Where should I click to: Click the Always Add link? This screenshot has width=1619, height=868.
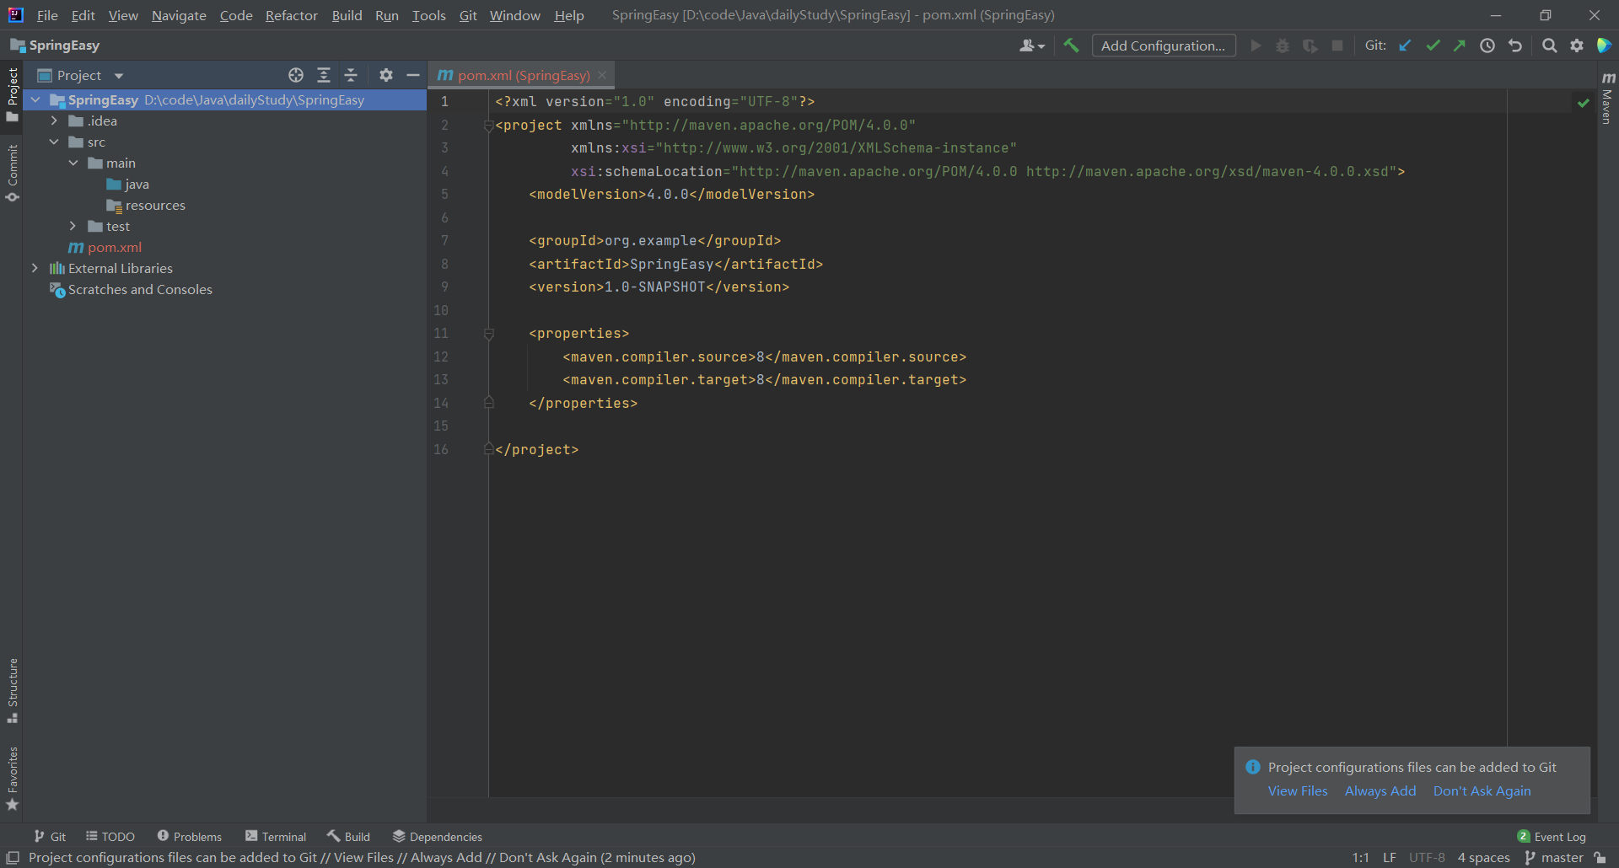click(x=1380, y=790)
